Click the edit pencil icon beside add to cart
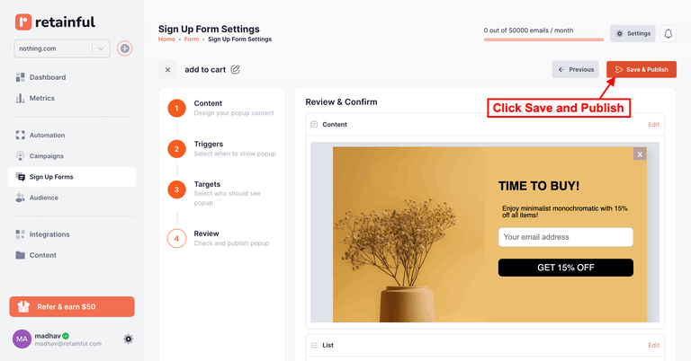Viewport: 691px width, 361px height. pyautogui.click(x=236, y=69)
